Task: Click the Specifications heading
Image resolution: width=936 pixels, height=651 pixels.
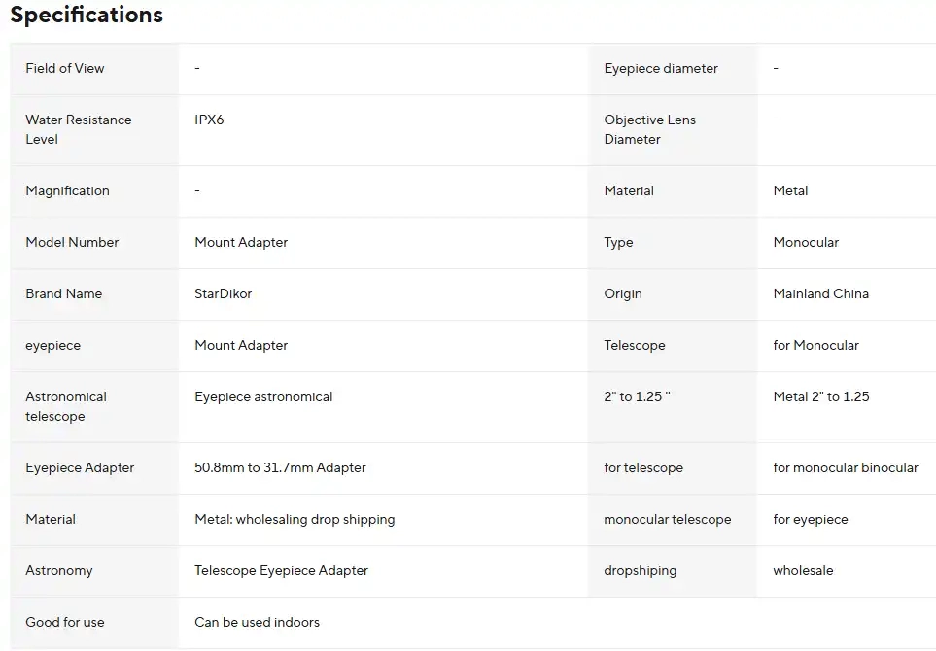Action: click(87, 16)
